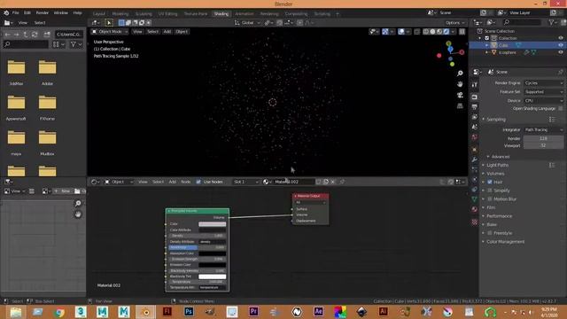The image size is (567, 319).
Task: Click New image button in image editor
Action: (63, 191)
